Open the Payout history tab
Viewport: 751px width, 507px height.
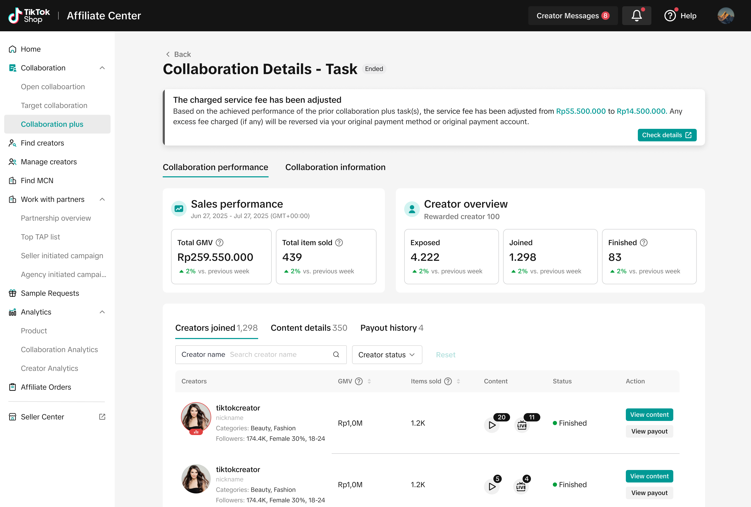[x=391, y=328]
